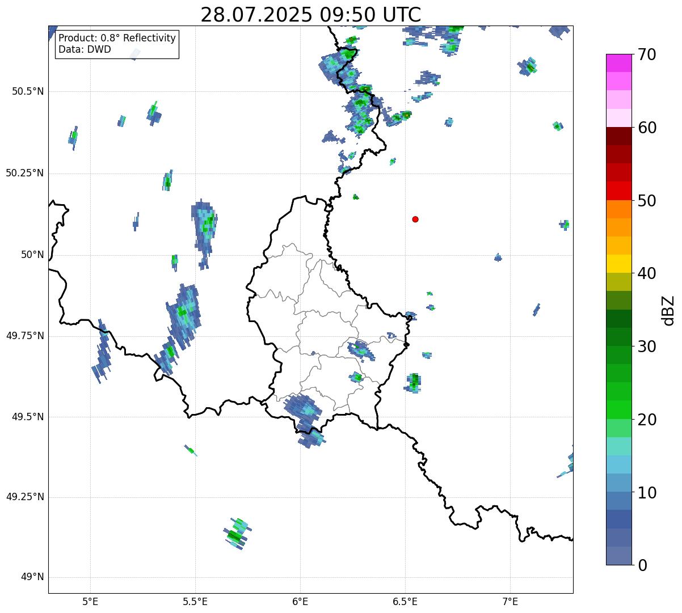This screenshot has height=613, width=682.
Task: Click the magenta top segment of colorbar
Action: pos(618,63)
